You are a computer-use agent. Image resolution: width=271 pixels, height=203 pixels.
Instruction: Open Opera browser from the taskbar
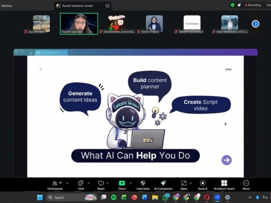coord(207,197)
